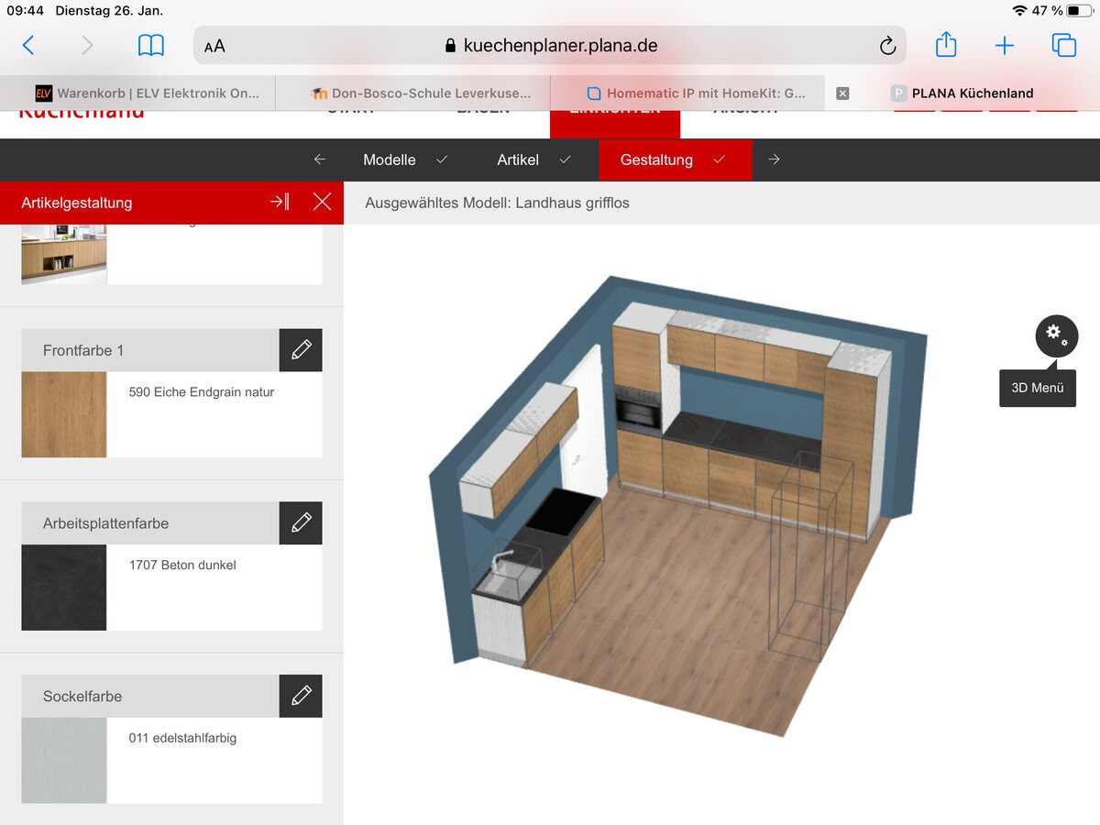Tap the address bar URL field
1100x825 pixels.
point(550,46)
